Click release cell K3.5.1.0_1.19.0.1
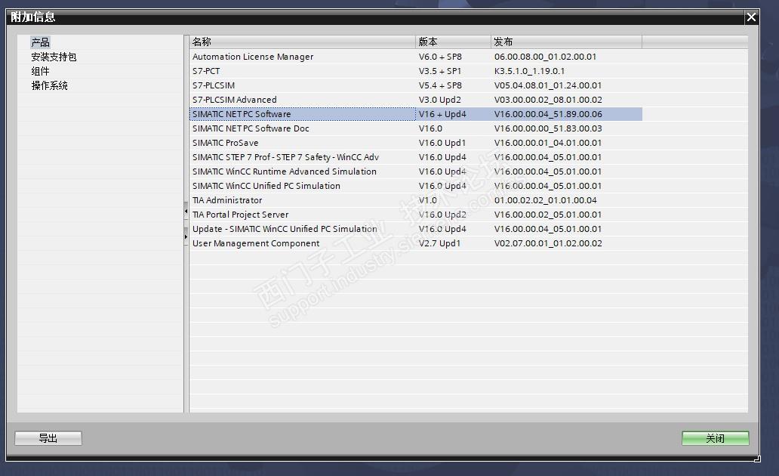Screen dimensions: 779x476 (x=566, y=71)
